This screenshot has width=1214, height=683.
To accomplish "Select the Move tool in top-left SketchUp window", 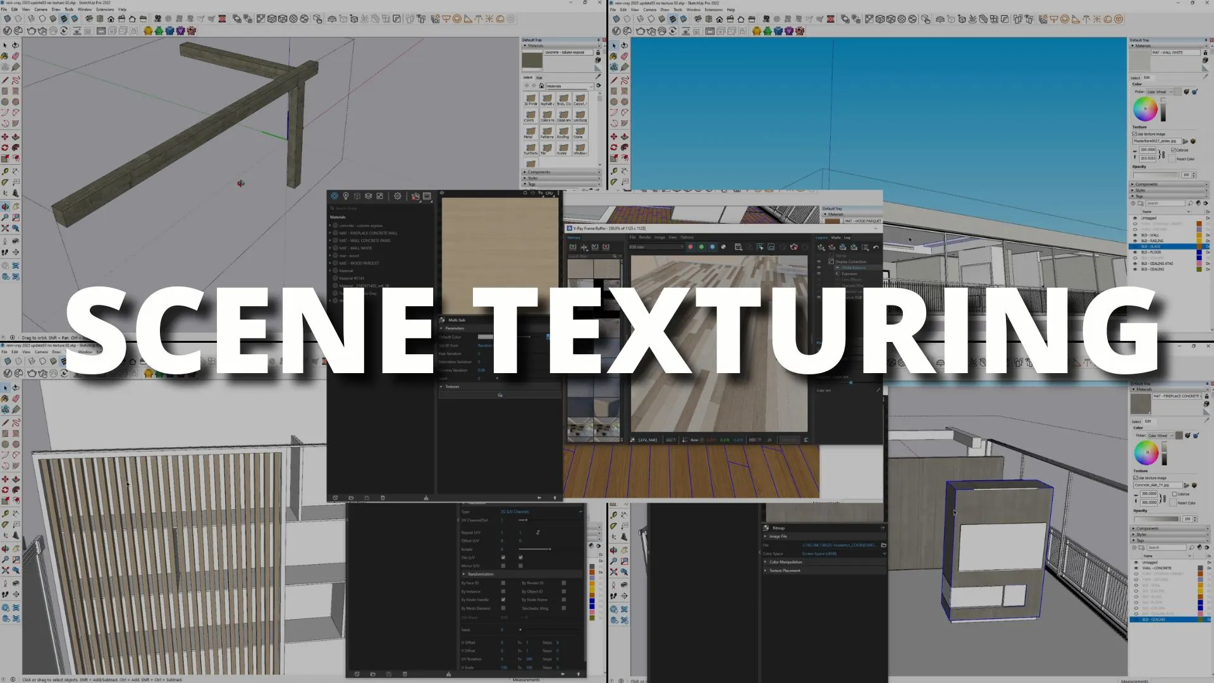I will pos(5,137).
